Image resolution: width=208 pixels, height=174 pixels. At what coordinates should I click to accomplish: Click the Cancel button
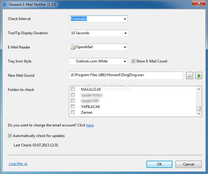point(188,164)
